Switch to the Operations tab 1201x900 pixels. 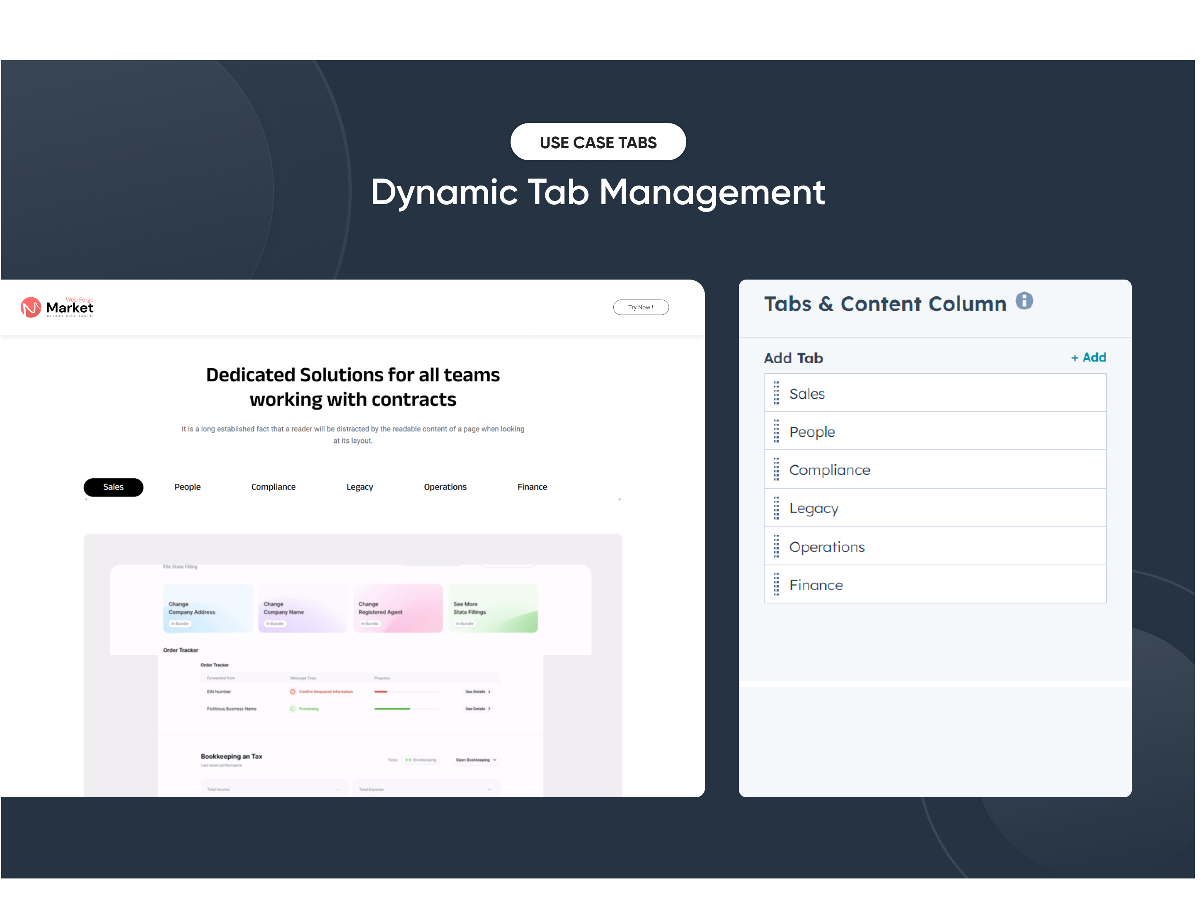[445, 487]
